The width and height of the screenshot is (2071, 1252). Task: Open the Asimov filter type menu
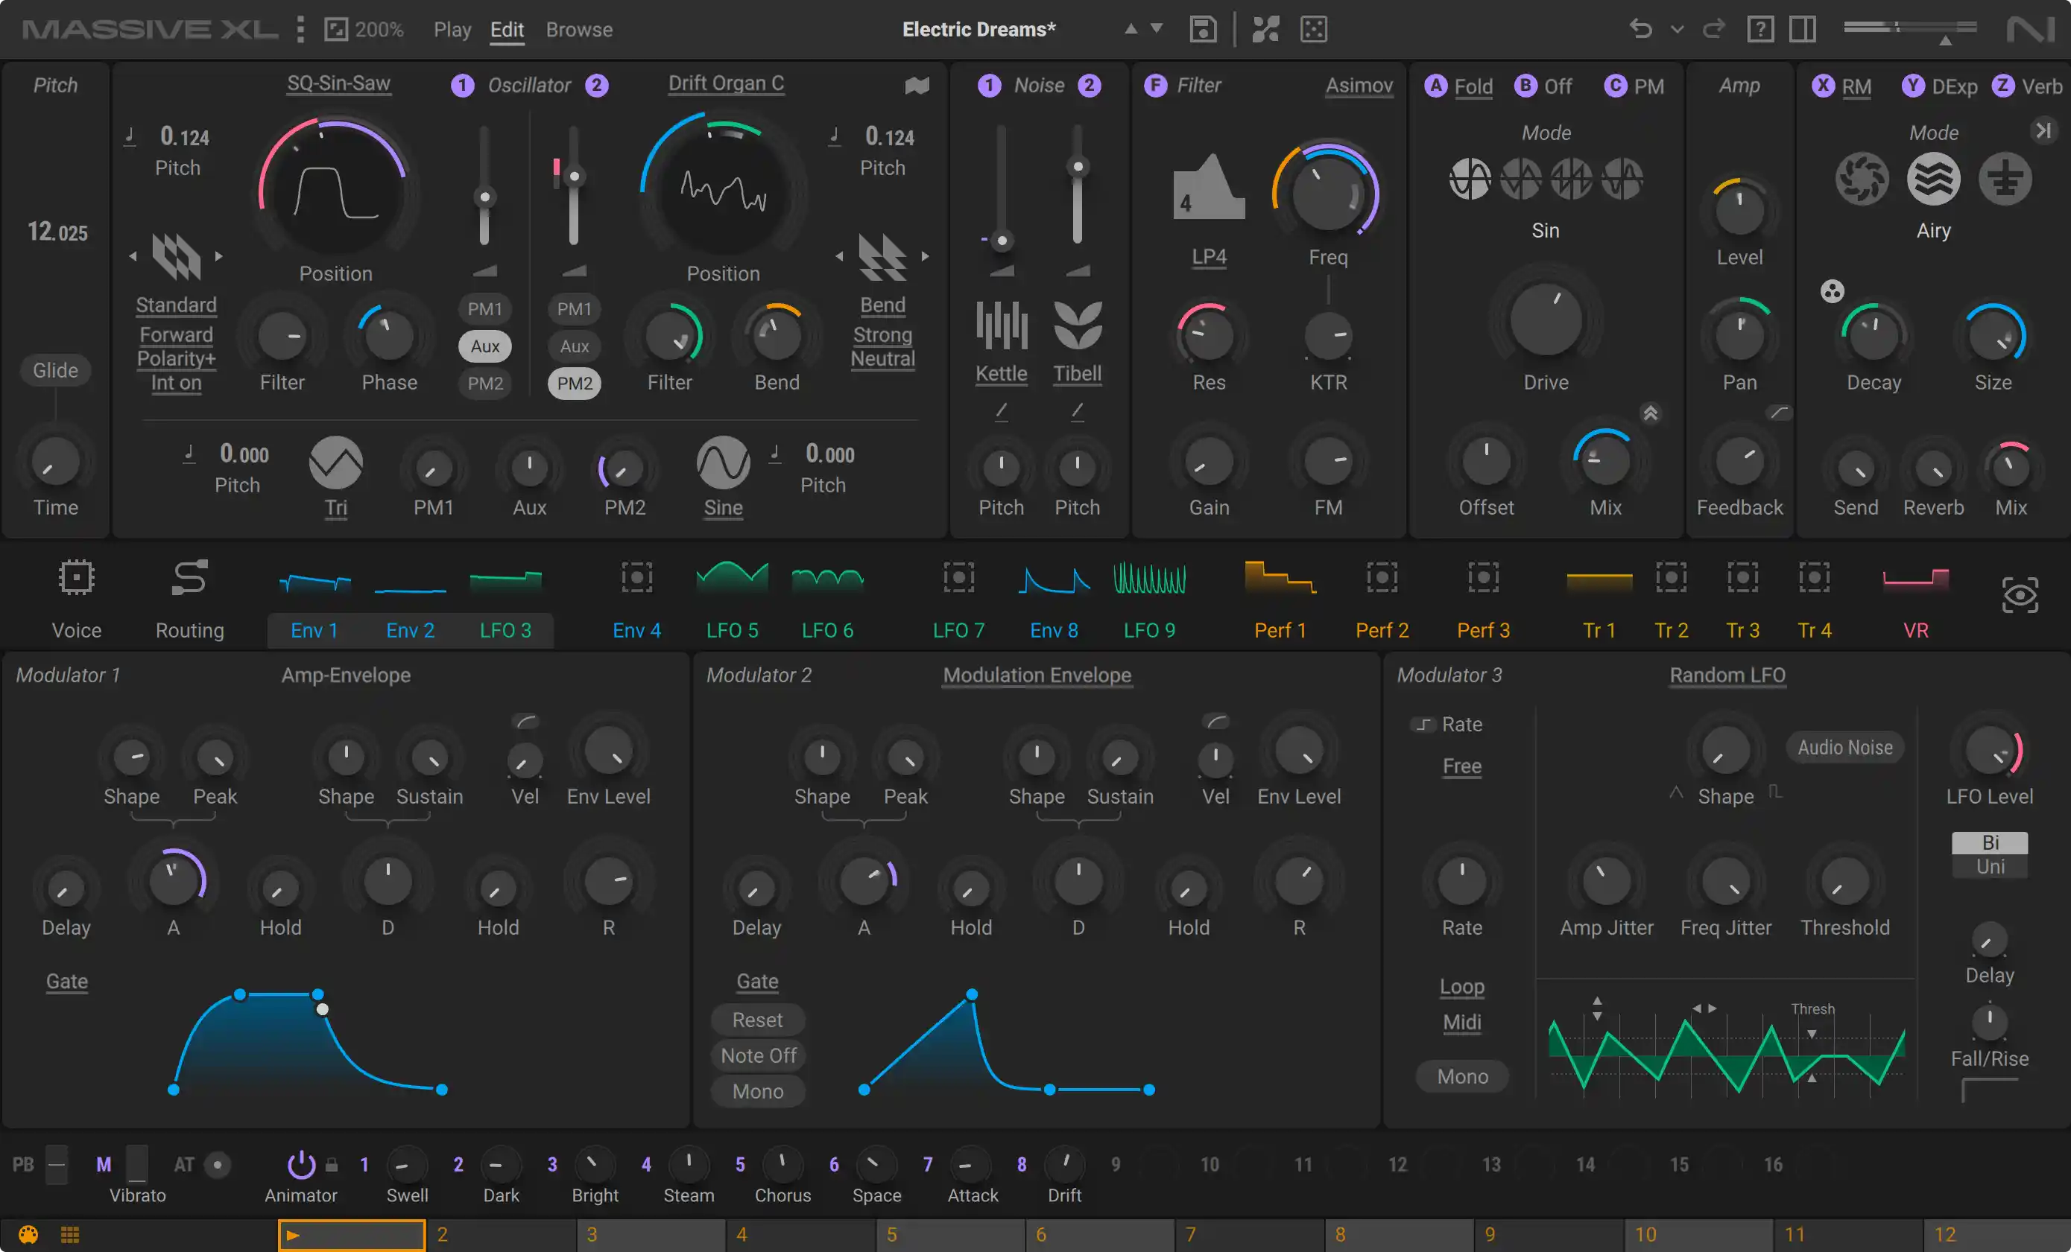pos(1359,85)
